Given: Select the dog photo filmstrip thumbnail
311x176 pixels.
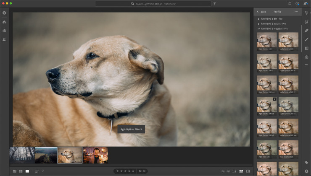Looking at the screenshot, I should (70, 155).
